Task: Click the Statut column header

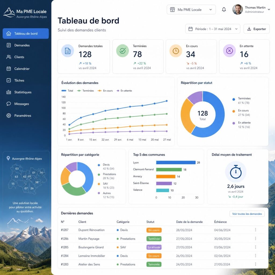Action: coord(150,222)
